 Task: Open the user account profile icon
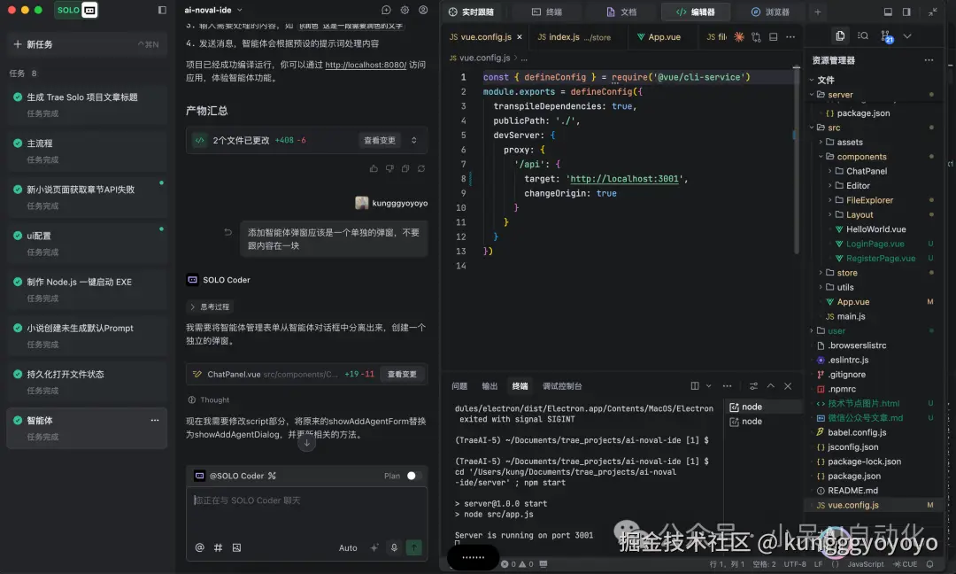pyautogui.click(x=423, y=11)
